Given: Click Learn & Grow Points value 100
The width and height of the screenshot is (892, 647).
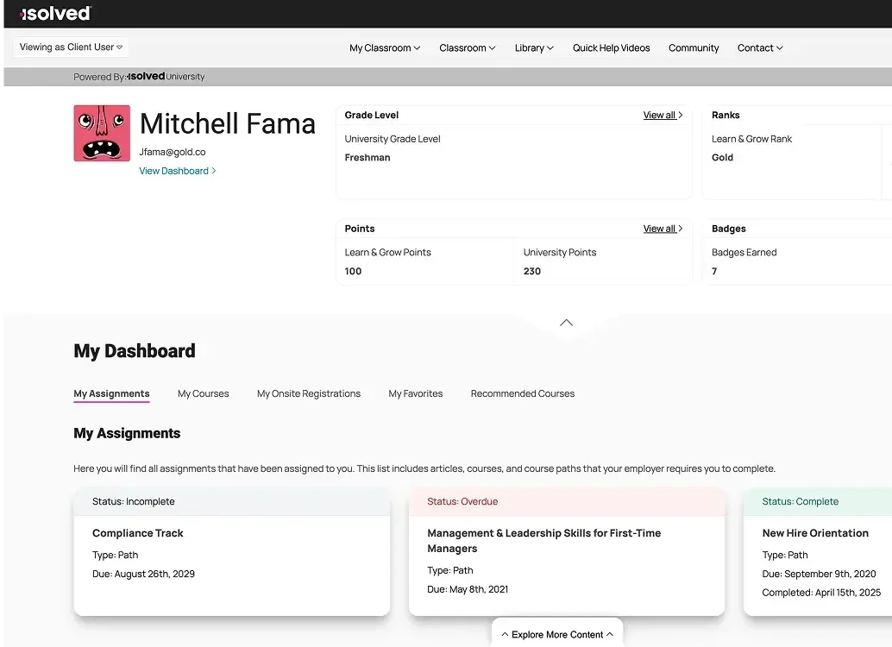Looking at the screenshot, I should coord(354,272).
